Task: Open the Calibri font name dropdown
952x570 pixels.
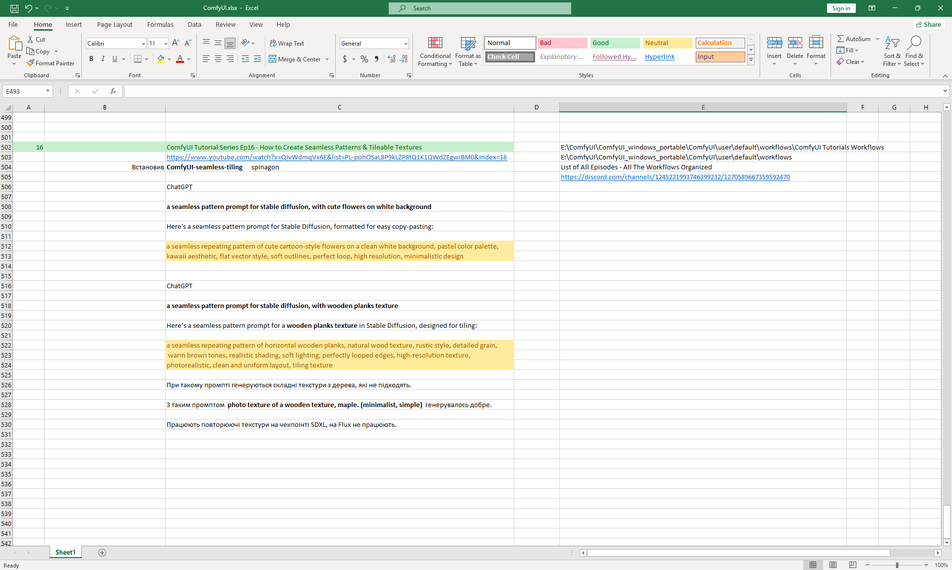Action: tap(143, 44)
